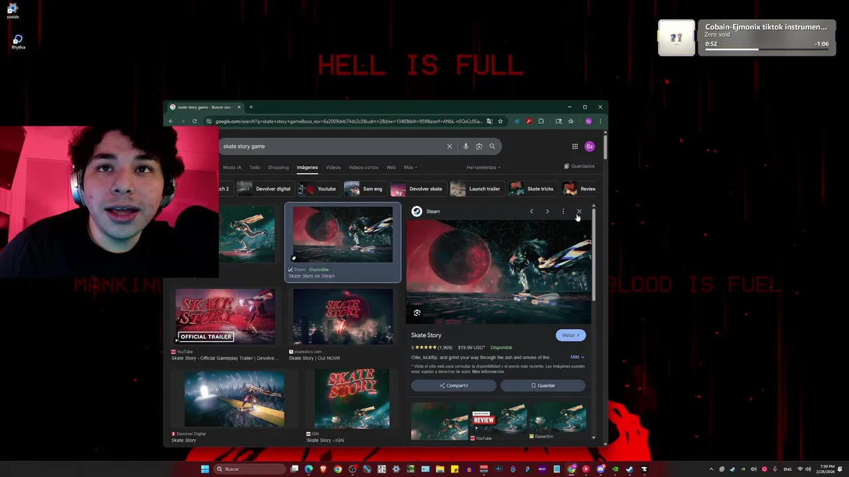Filter by the Launch trailer chip

tap(477, 189)
